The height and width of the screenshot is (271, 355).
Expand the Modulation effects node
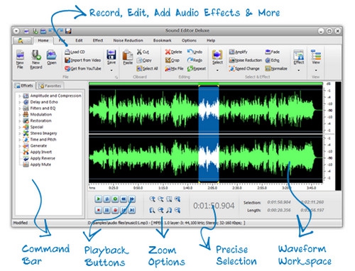click(20, 114)
